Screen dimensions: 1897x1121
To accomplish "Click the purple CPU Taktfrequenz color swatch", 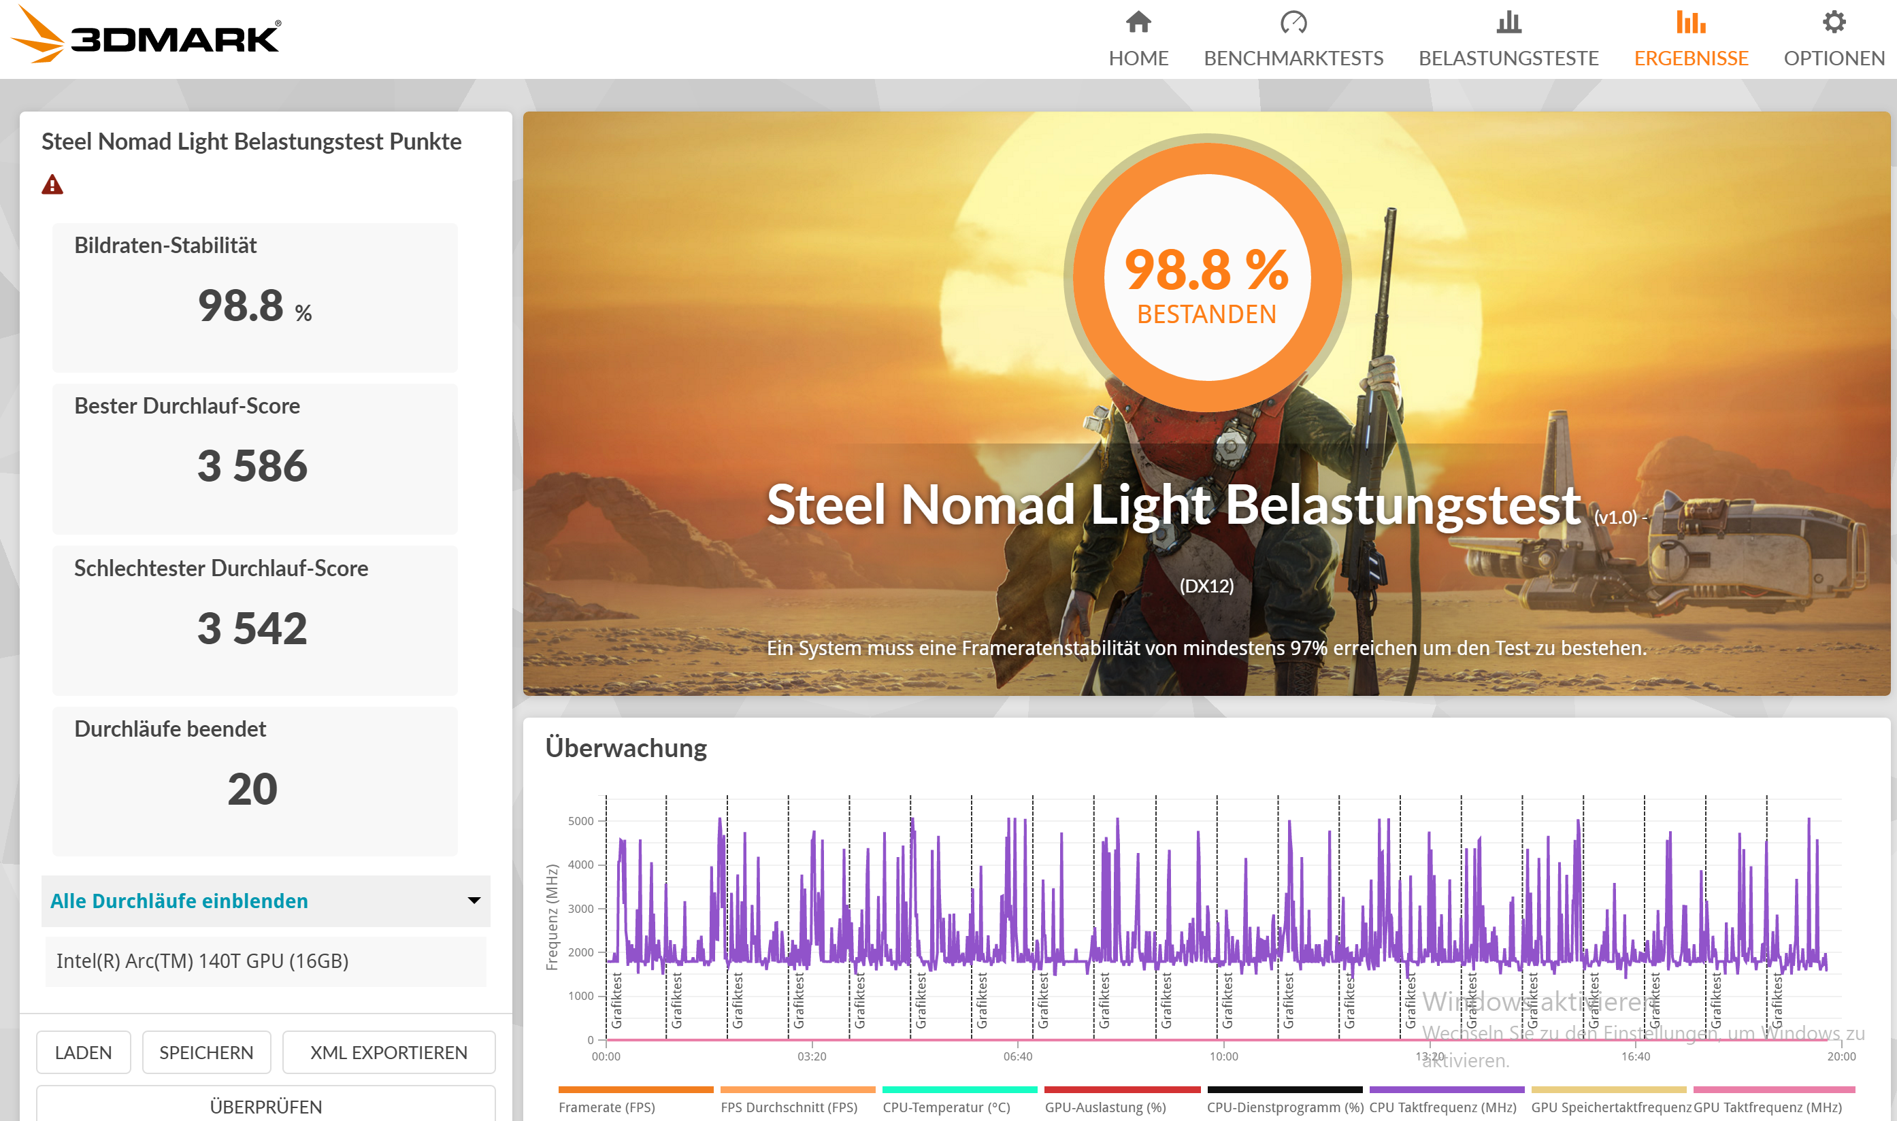I will (x=1446, y=1090).
